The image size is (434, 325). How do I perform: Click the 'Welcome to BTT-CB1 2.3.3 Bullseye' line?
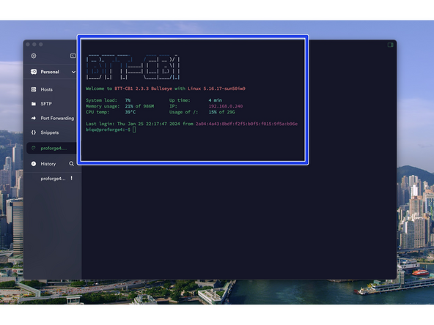coord(166,89)
